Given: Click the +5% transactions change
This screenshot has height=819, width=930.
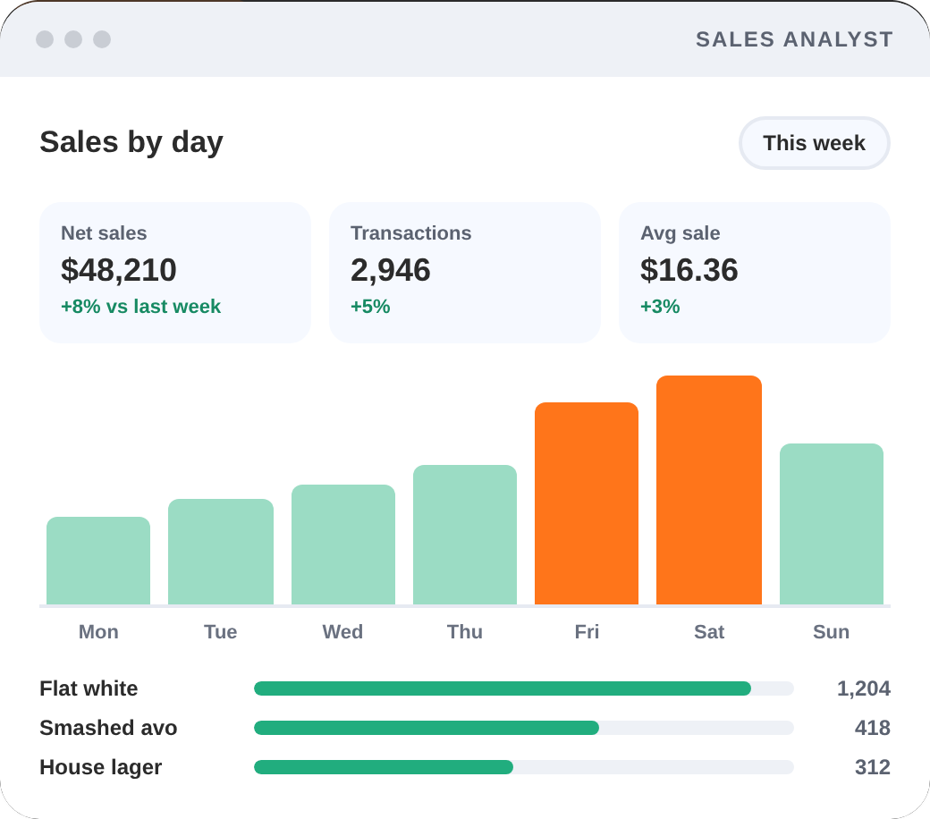Looking at the screenshot, I should [x=370, y=306].
